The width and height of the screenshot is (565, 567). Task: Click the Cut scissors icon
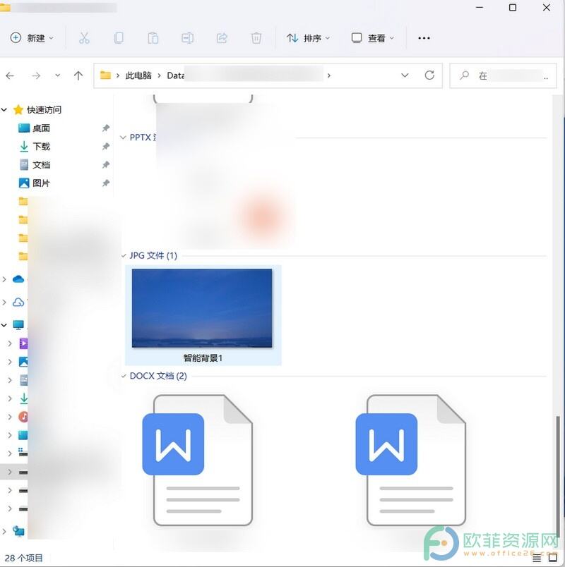(84, 38)
